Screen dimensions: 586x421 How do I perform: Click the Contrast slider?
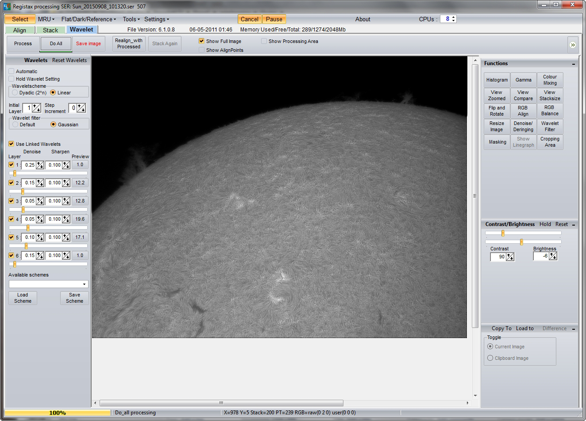[x=523, y=233]
